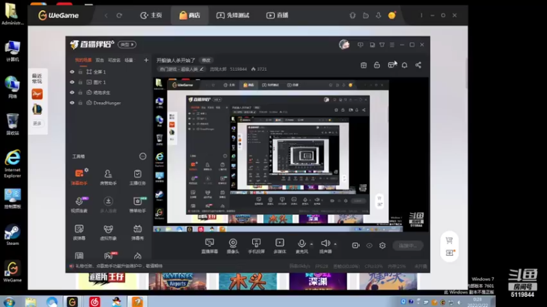Image resolution: width=547 pixels, height=307 pixels.
Task: Open WeGame from the Windows taskbar
Action: (72, 302)
